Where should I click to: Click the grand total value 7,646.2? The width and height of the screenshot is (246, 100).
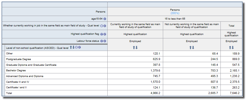235,93
